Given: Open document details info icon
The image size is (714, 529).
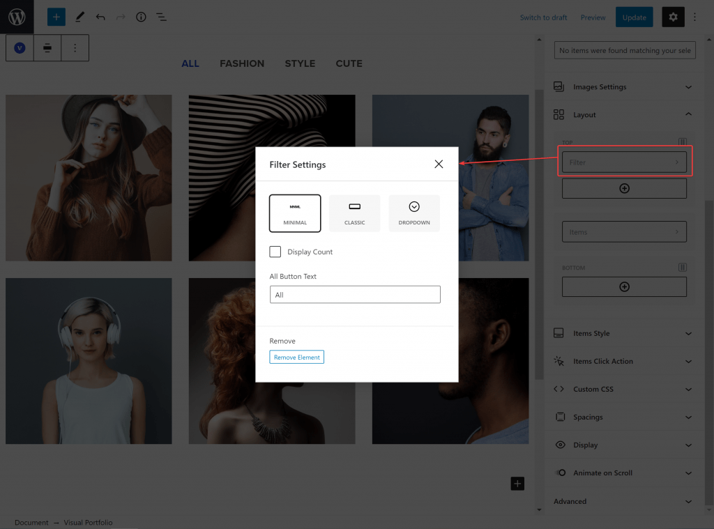Looking at the screenshot, I should pos(141,17).
